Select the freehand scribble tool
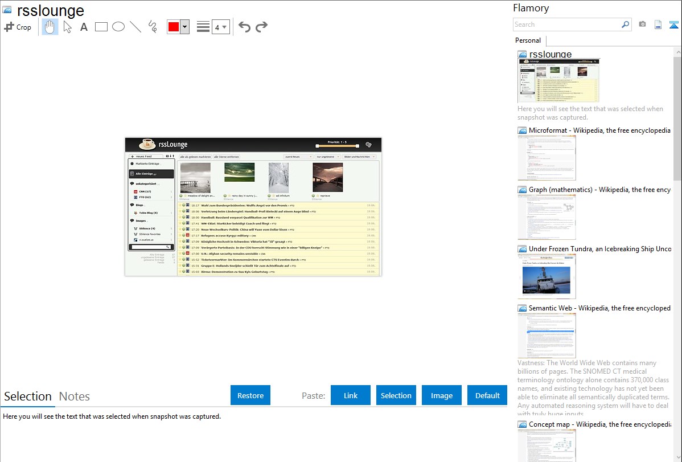 (153, 27)
